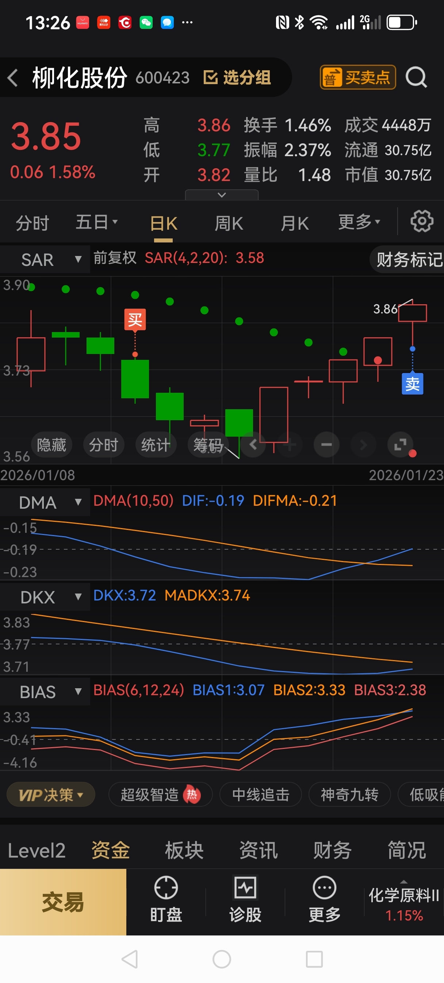Open the 诊股 diagnosis icon
The height and width of the screenshot is (983, 444).
coord(245,887)
